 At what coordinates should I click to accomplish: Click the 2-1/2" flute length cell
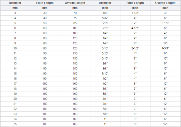point(135,48)
